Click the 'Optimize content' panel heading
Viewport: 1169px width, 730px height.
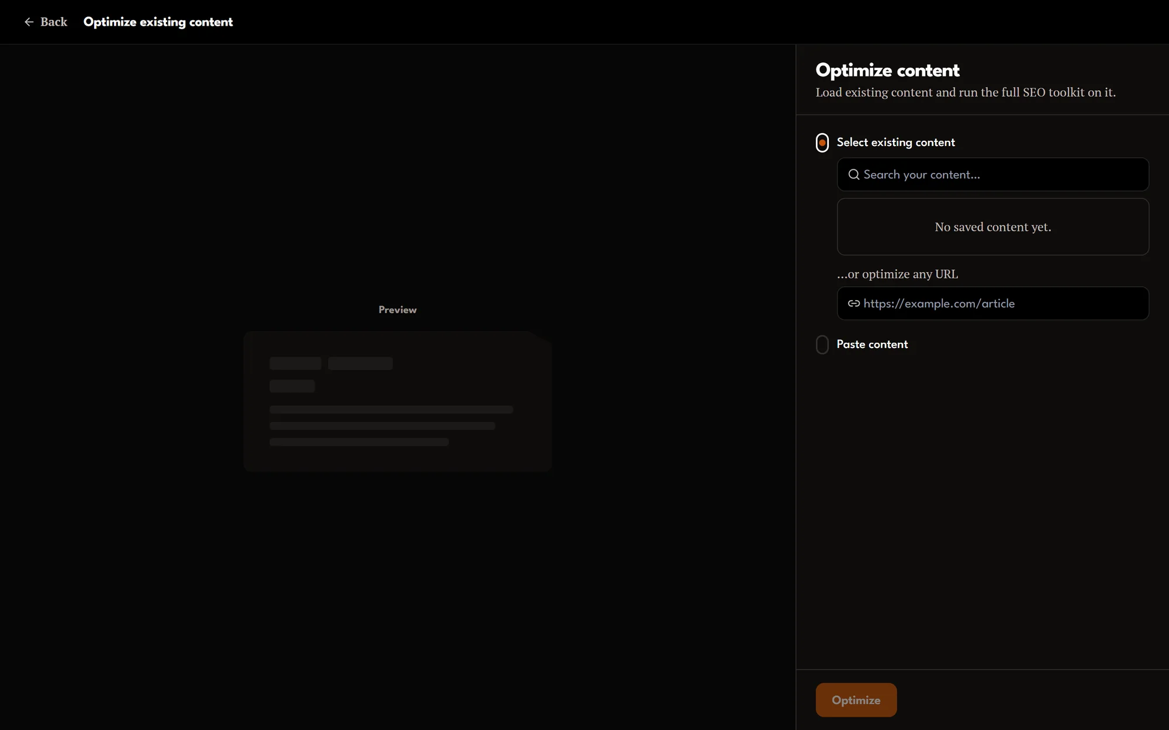point(887,71)
